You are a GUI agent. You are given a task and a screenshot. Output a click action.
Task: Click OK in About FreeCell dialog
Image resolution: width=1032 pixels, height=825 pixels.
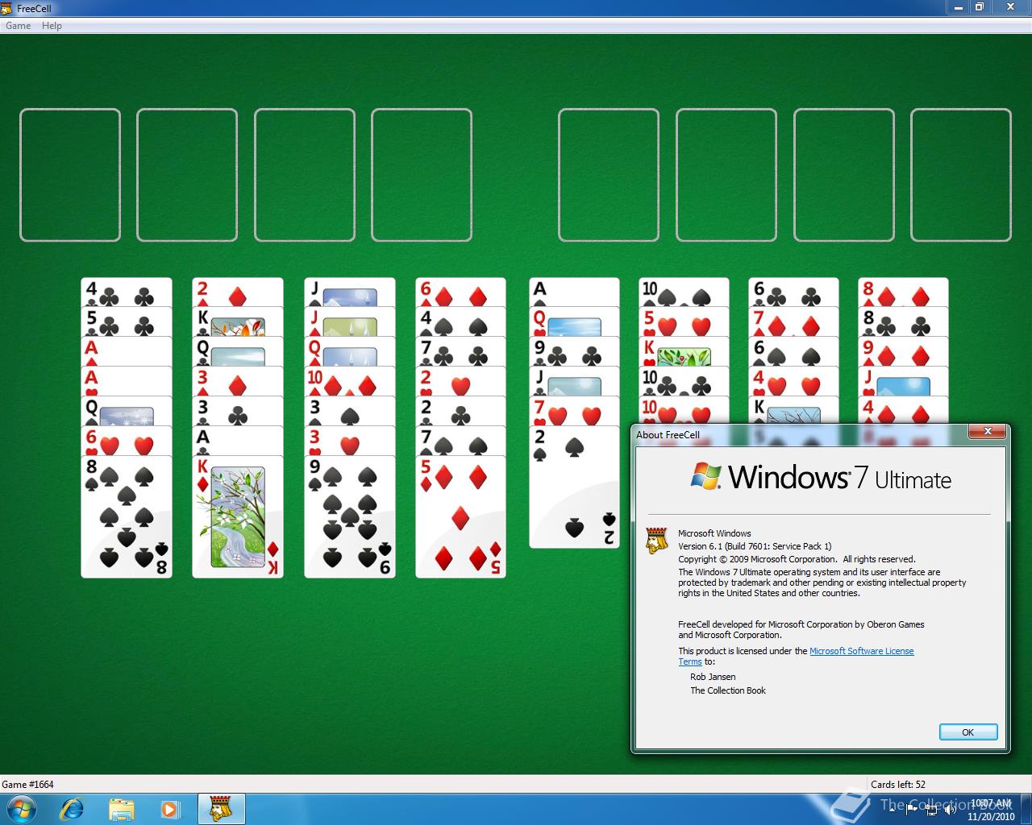968,732
